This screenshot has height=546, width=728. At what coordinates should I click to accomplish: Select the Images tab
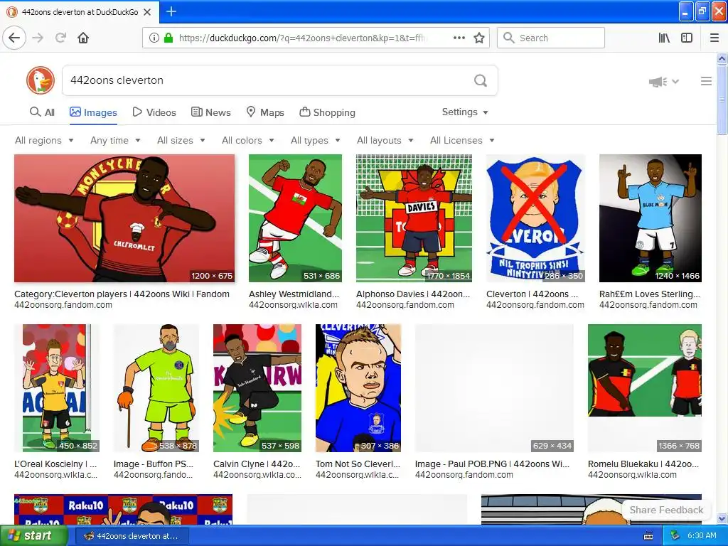(93, 112)
